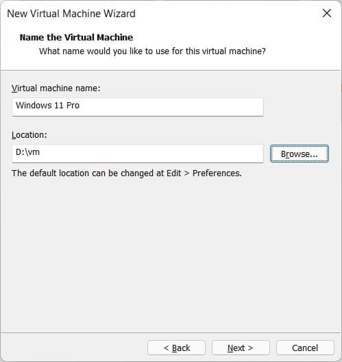Return to the previous step with Back

click(x=176, y=348)
